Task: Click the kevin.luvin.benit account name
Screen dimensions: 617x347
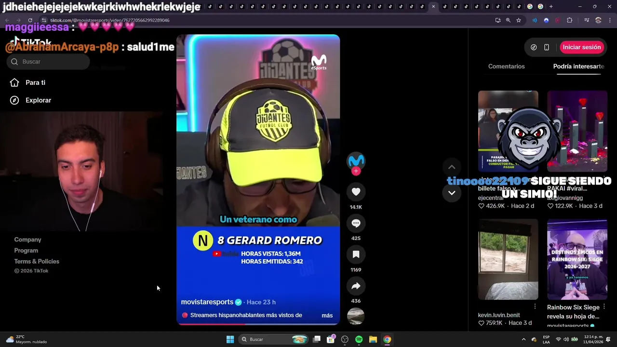Action: 499,315
